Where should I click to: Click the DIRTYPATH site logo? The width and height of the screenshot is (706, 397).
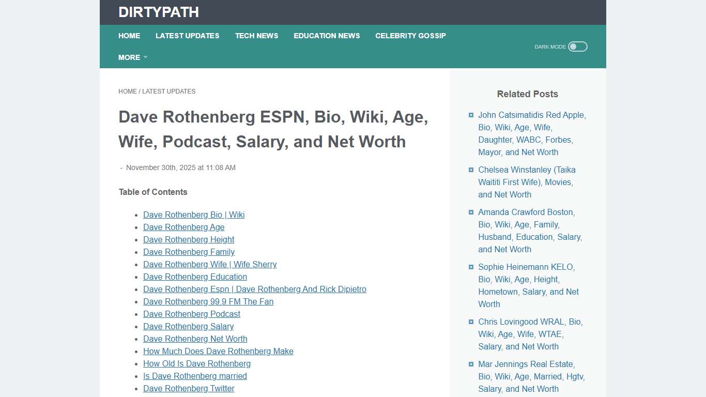[158, 12]
